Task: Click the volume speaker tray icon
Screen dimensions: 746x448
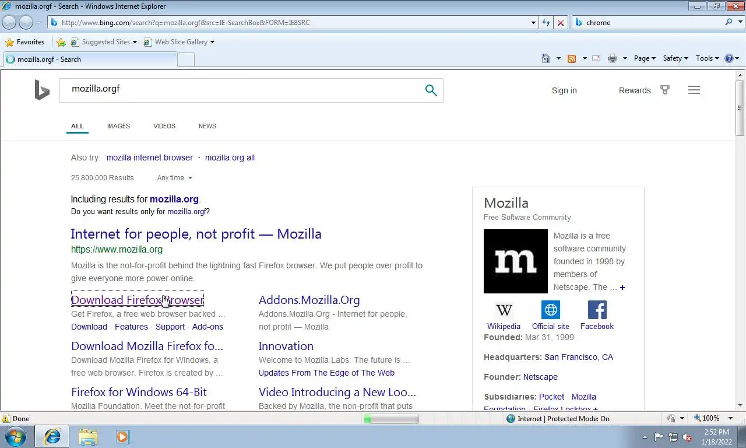Action: [687, 437]
